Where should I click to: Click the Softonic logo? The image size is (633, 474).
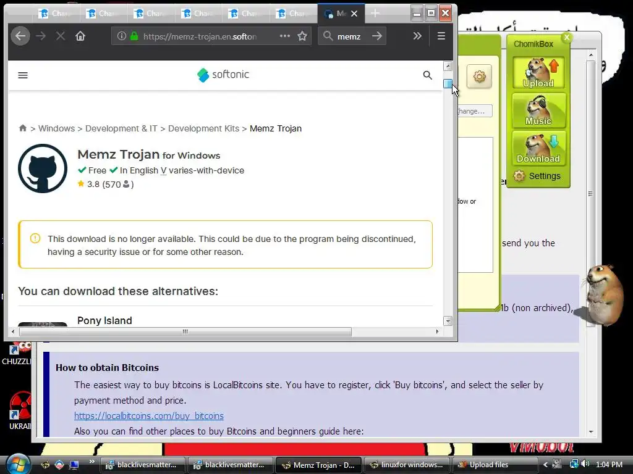[x=223, y=75]
